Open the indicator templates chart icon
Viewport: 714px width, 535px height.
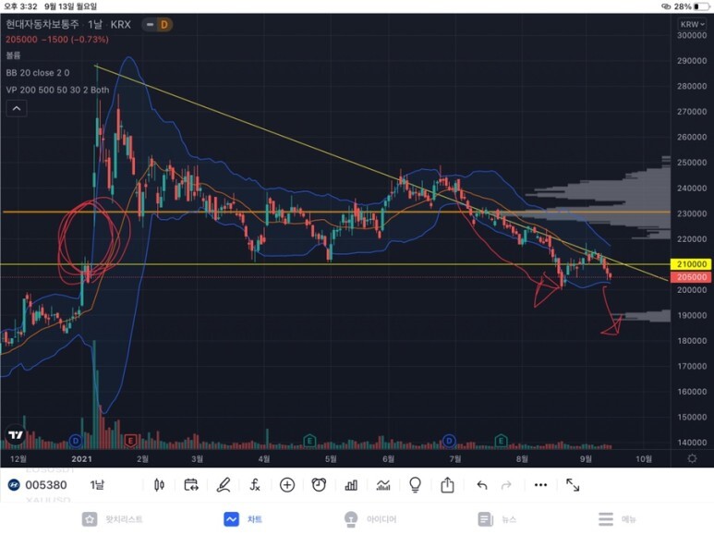(x=383, y=485)
